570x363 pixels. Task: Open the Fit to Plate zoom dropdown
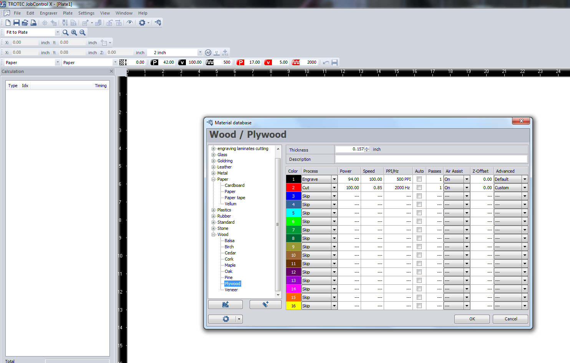58,33
